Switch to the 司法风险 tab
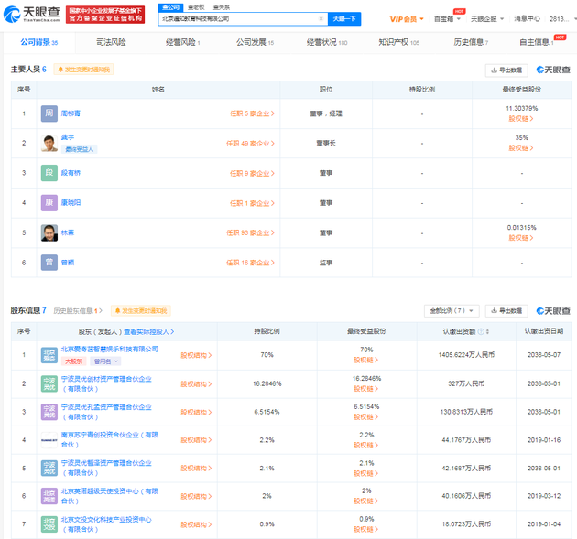Screen dimensions: 577x539 point(111,42)
